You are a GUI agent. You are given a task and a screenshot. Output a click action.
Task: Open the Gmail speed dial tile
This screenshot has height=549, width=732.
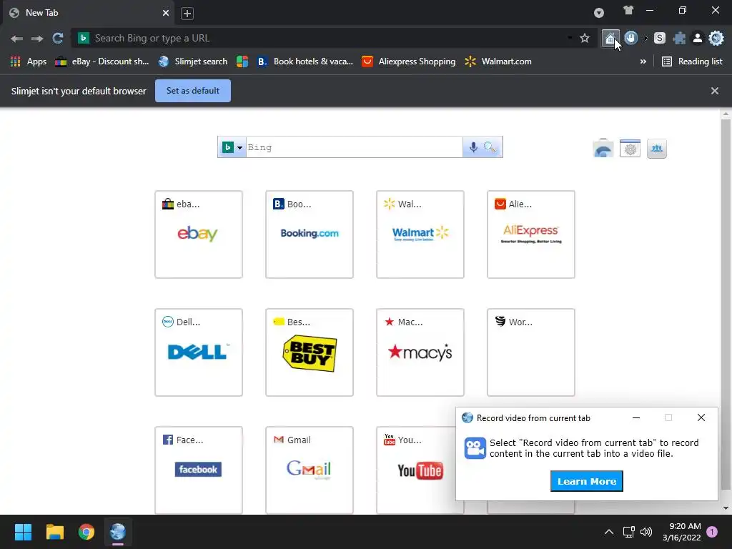[309, 470]
